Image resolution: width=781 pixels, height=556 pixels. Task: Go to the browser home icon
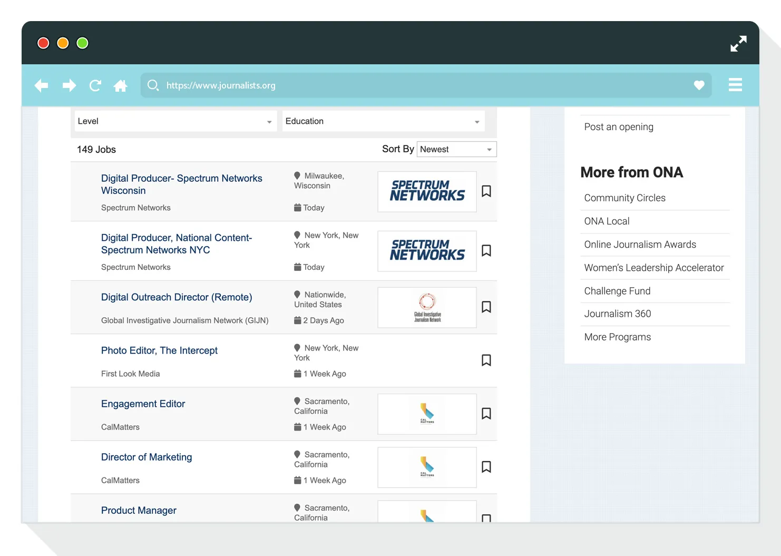pos(121,85)
